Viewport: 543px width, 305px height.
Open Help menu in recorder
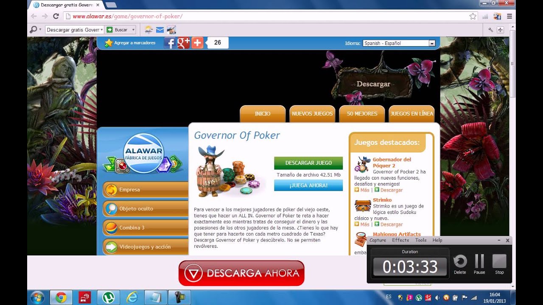tap(437, 240)
